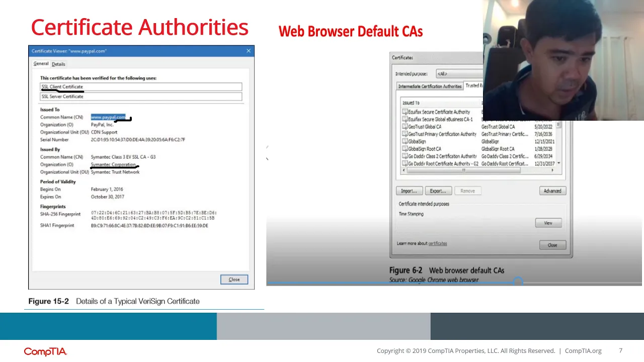Viewport: 644px width, 362px height.
Task: Click the February 1, 2016 begin date
Action: [x=107, y=190]
